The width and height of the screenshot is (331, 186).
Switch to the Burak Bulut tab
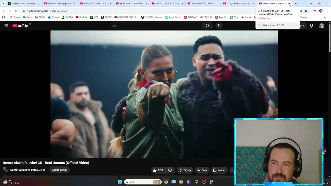tap(131, 4)
